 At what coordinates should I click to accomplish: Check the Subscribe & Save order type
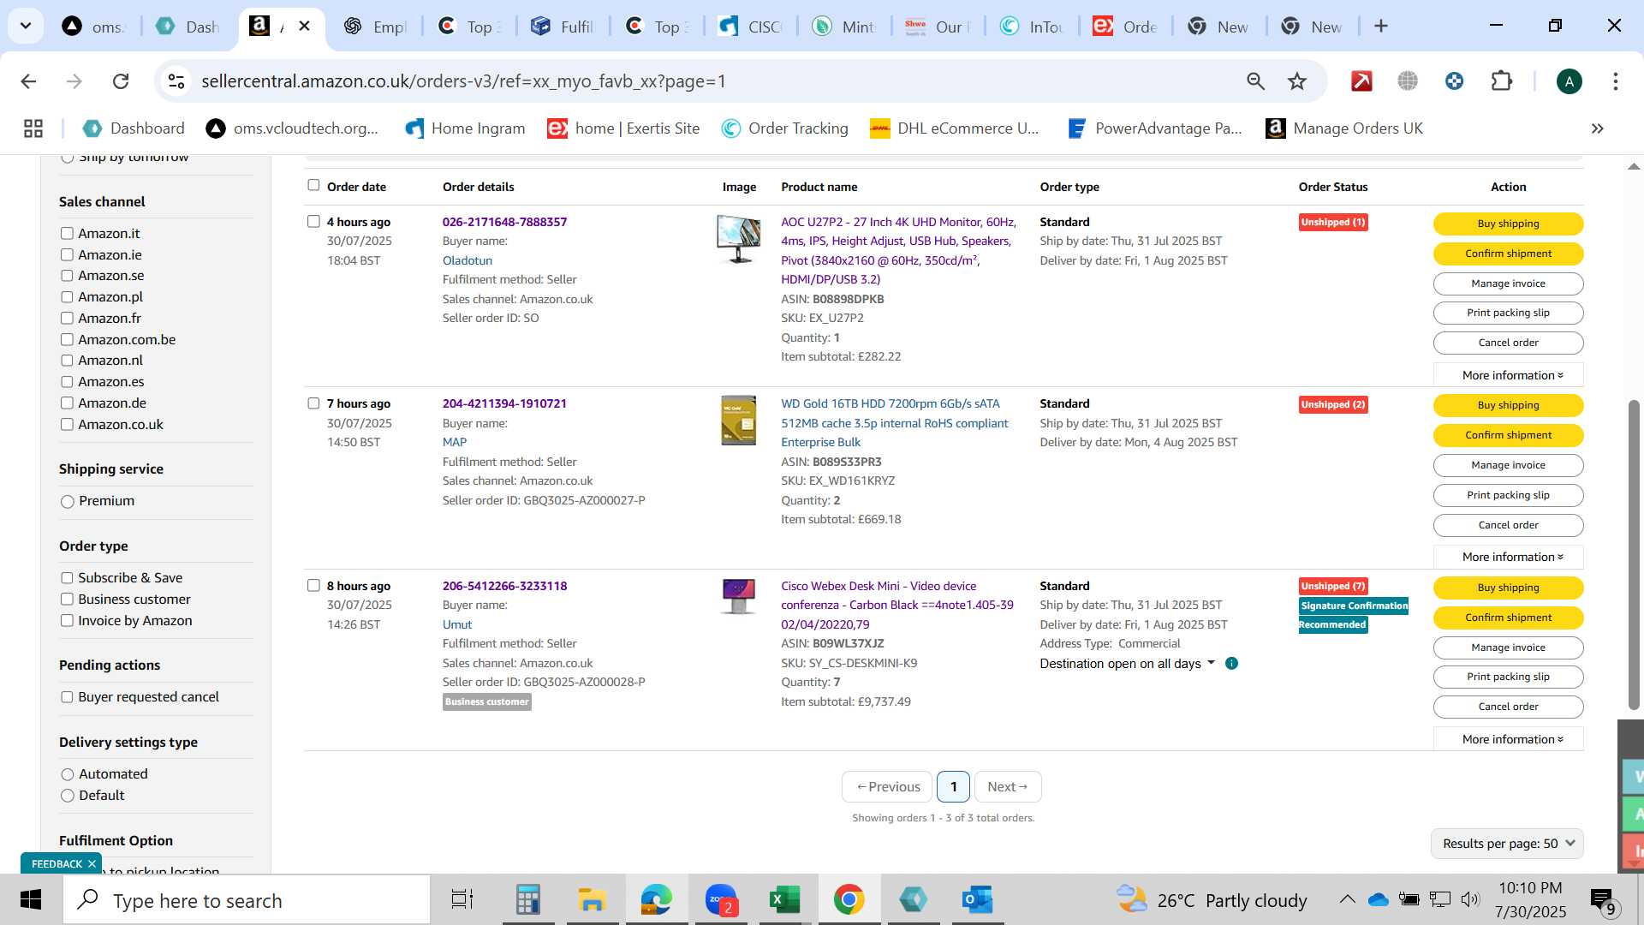click(x=67, y=578)
